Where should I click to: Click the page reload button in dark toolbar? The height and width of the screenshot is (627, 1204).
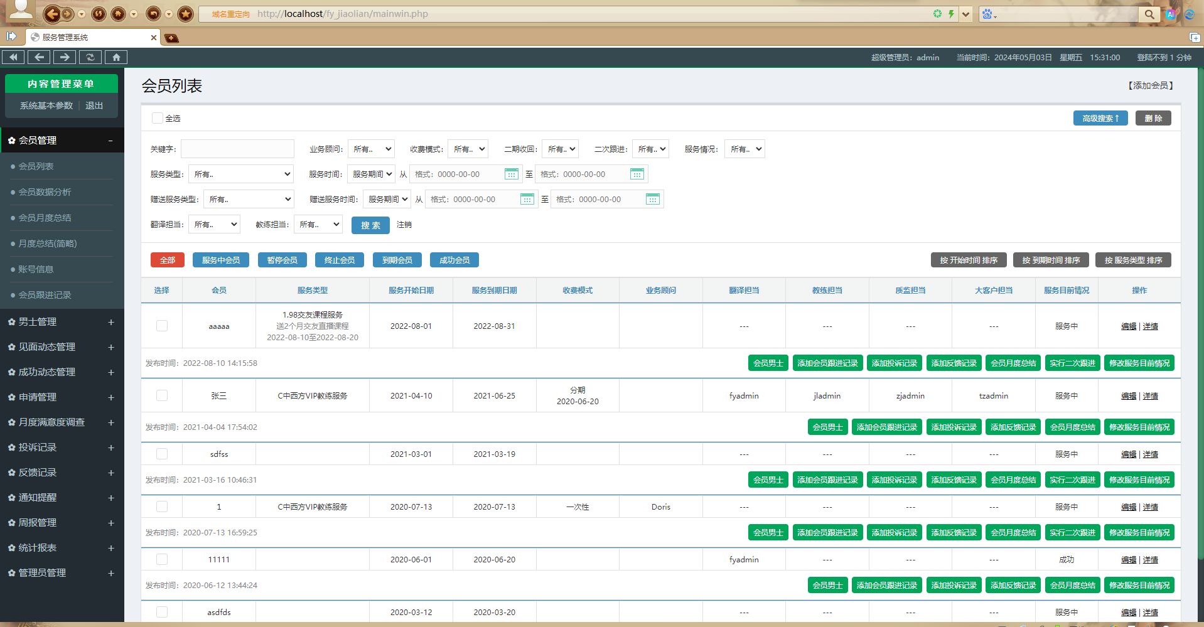pos(90,57)
